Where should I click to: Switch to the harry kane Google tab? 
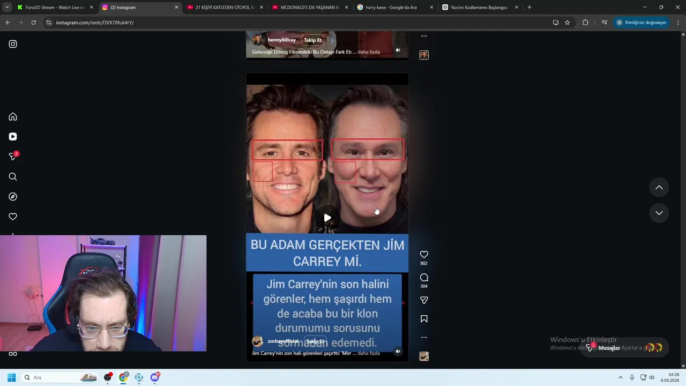click(394, 8)
